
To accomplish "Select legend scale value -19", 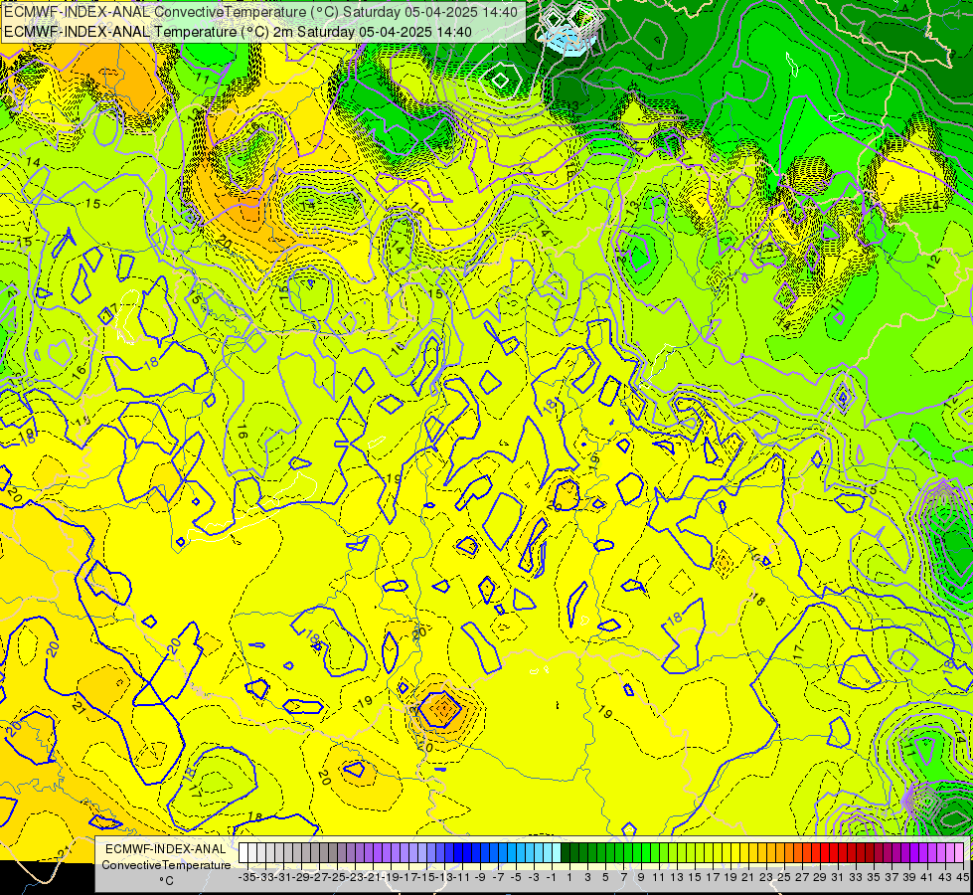I will tap(391, 877).
